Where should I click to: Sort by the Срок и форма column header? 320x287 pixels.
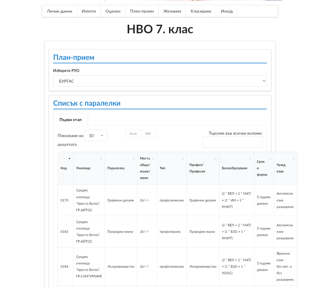[x=264, y=168]
